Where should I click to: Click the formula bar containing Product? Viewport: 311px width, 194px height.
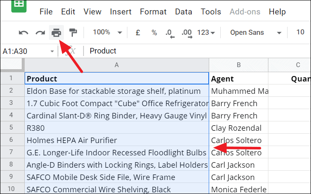pyautogui.click(x=197, y=51)
